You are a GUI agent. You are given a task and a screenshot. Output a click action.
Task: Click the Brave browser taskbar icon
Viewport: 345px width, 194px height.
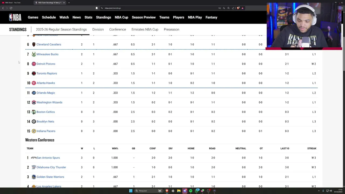click(167, 191)
